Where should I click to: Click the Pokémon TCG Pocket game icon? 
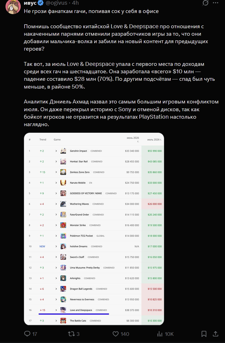coord(63,236)
